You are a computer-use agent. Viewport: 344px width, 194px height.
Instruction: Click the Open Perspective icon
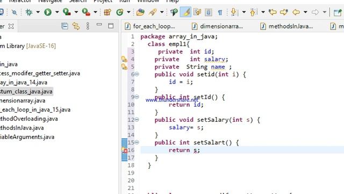tap(338, 12)
